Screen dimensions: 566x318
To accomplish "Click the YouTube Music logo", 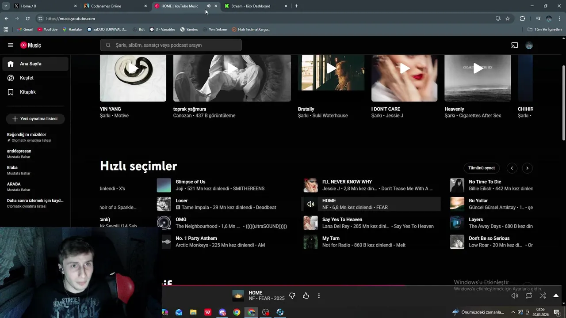I will [31, 45].
